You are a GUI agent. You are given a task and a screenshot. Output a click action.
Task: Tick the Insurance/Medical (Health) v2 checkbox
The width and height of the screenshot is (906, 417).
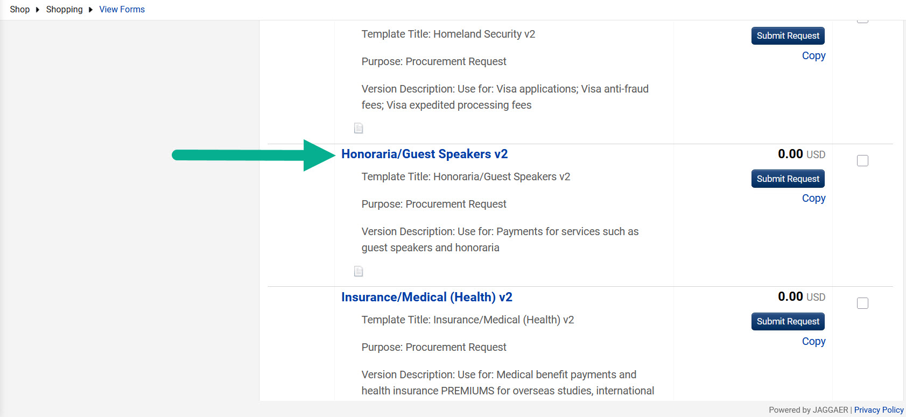tap(862, 303)
